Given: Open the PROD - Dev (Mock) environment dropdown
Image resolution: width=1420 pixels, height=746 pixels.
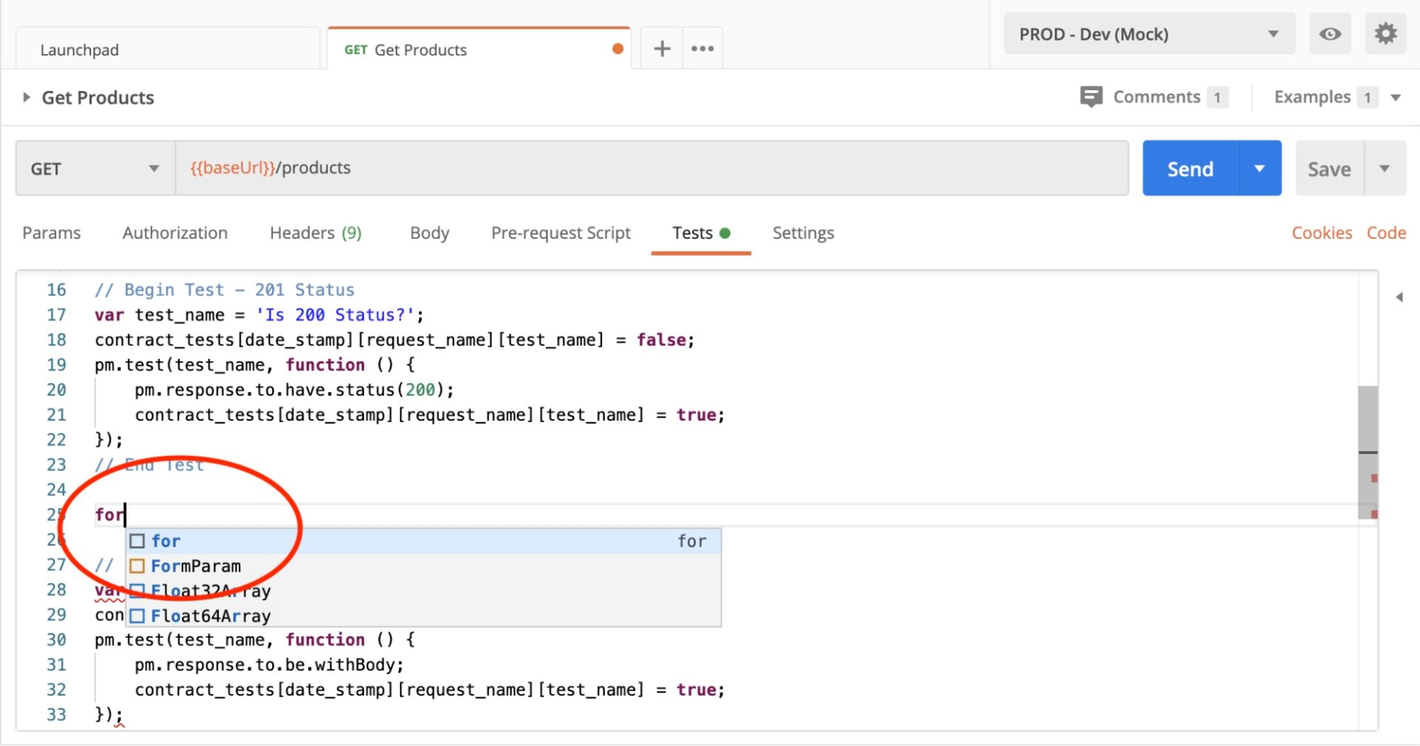Looking at the screenshot, I should point(1273,33).
